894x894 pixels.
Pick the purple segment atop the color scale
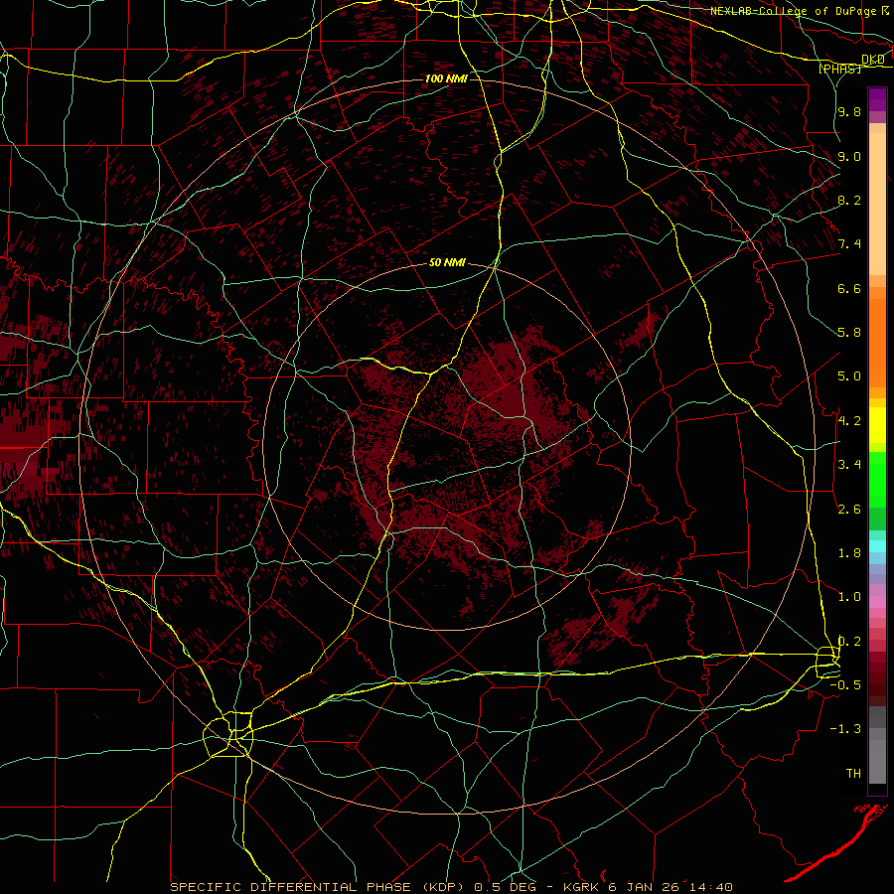click(877, 99)
